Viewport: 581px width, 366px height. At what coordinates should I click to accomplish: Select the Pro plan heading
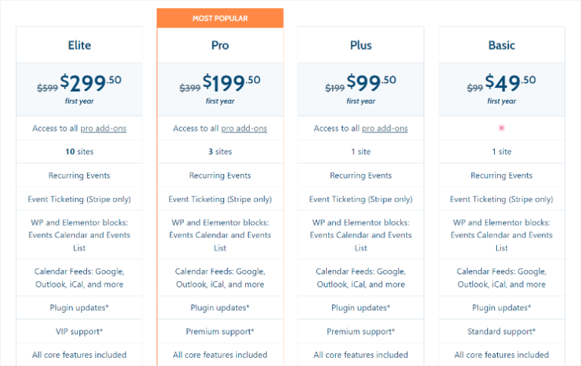(220, 45)
